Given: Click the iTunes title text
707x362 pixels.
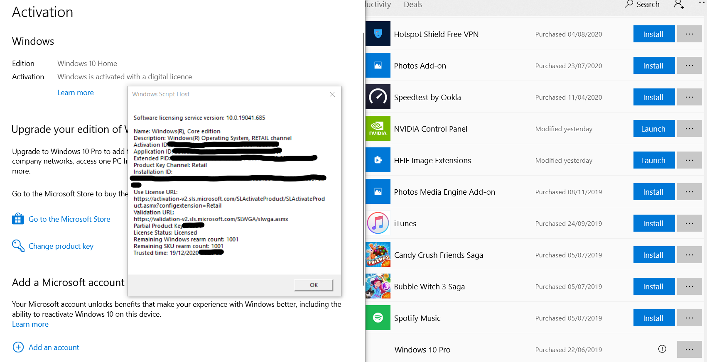Looking at the screenshot, I should (405, 223).
